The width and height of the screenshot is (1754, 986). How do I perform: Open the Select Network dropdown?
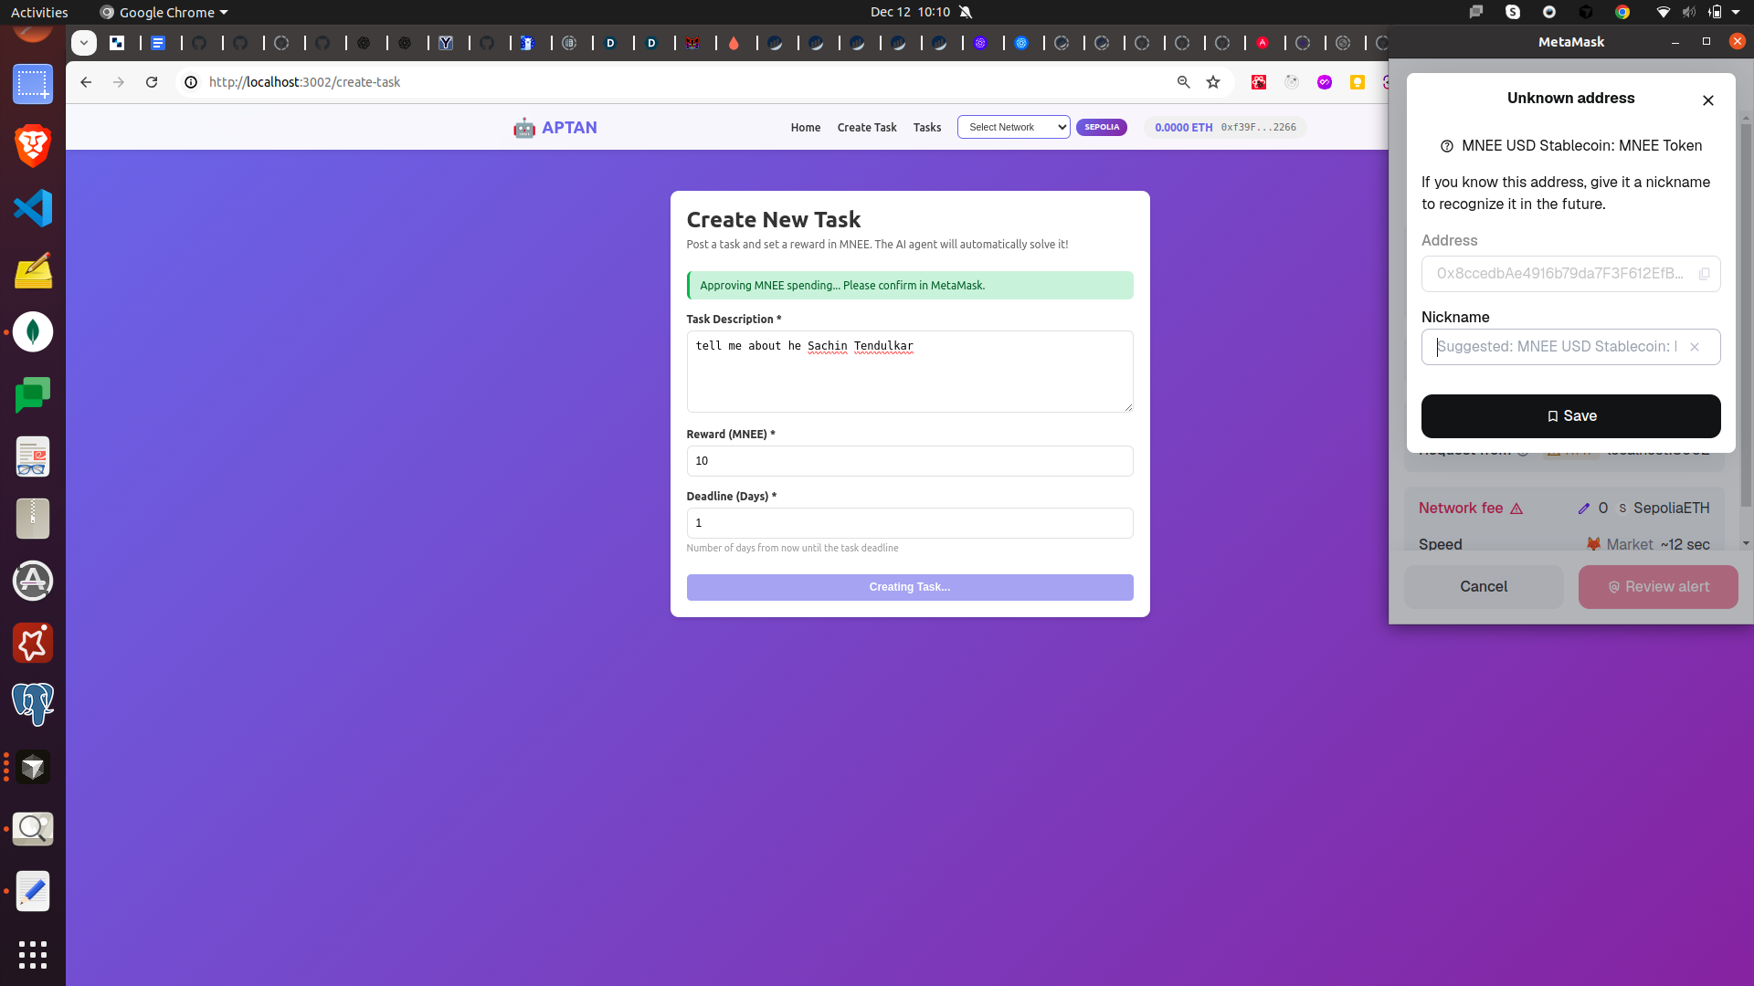[1013, 127]
